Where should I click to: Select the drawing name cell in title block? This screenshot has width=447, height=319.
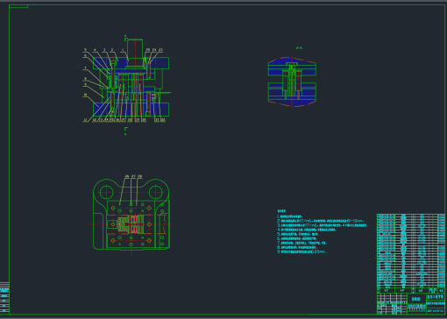pos(416,299)
